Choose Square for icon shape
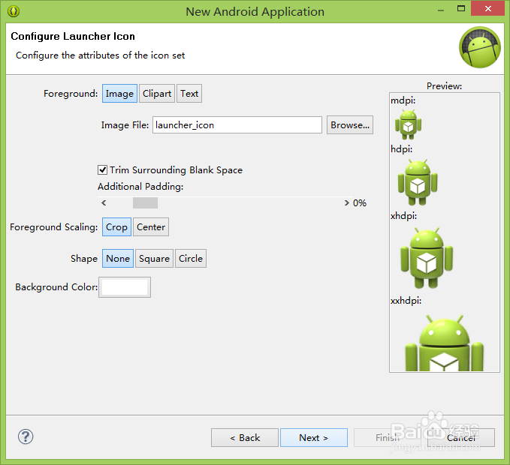Screen dimensions: 510x465 (154, 259)
